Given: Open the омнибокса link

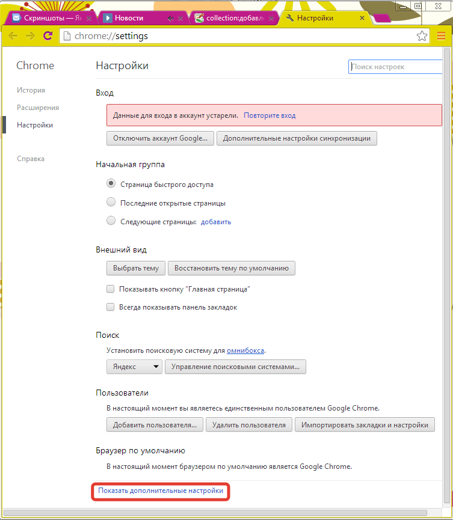Looking at the screenshot, I should click(245, 350).
